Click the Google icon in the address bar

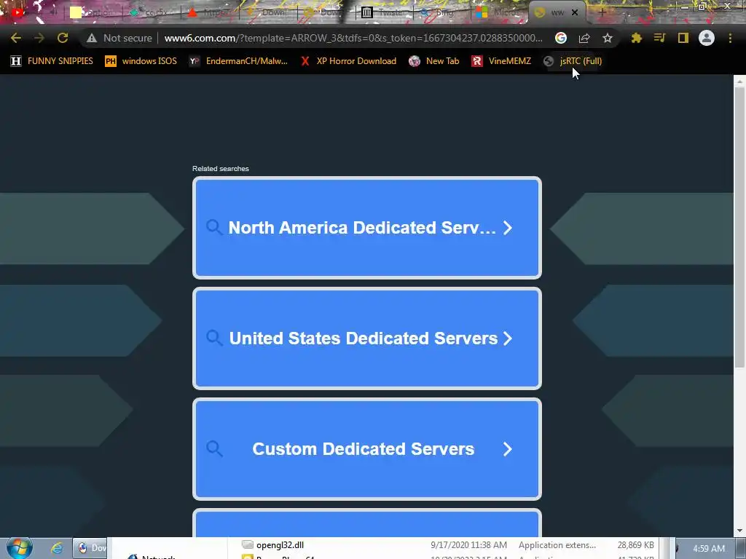point(561,38)
